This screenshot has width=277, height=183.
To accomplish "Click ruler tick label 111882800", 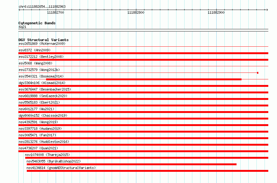I will pos(136,12).
